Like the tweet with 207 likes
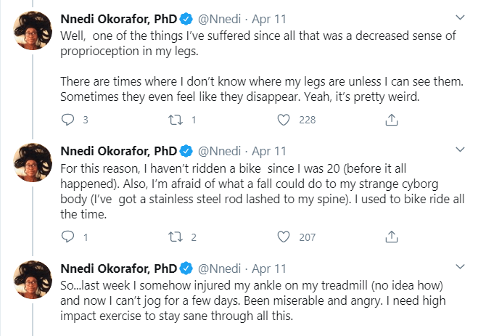Image resolution: width=478 pixels, height=336 pixels. [x=283, y=237]
